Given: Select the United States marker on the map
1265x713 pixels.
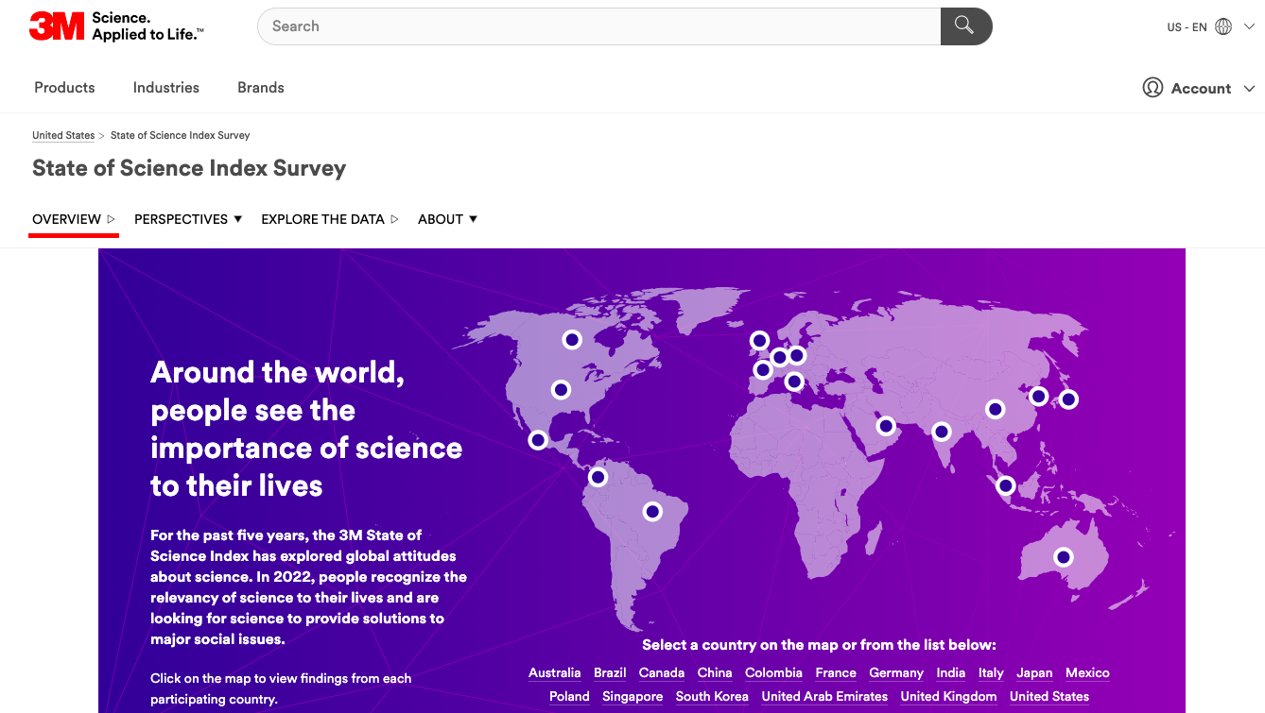Looking at the screenshot, I should point(561,389).
